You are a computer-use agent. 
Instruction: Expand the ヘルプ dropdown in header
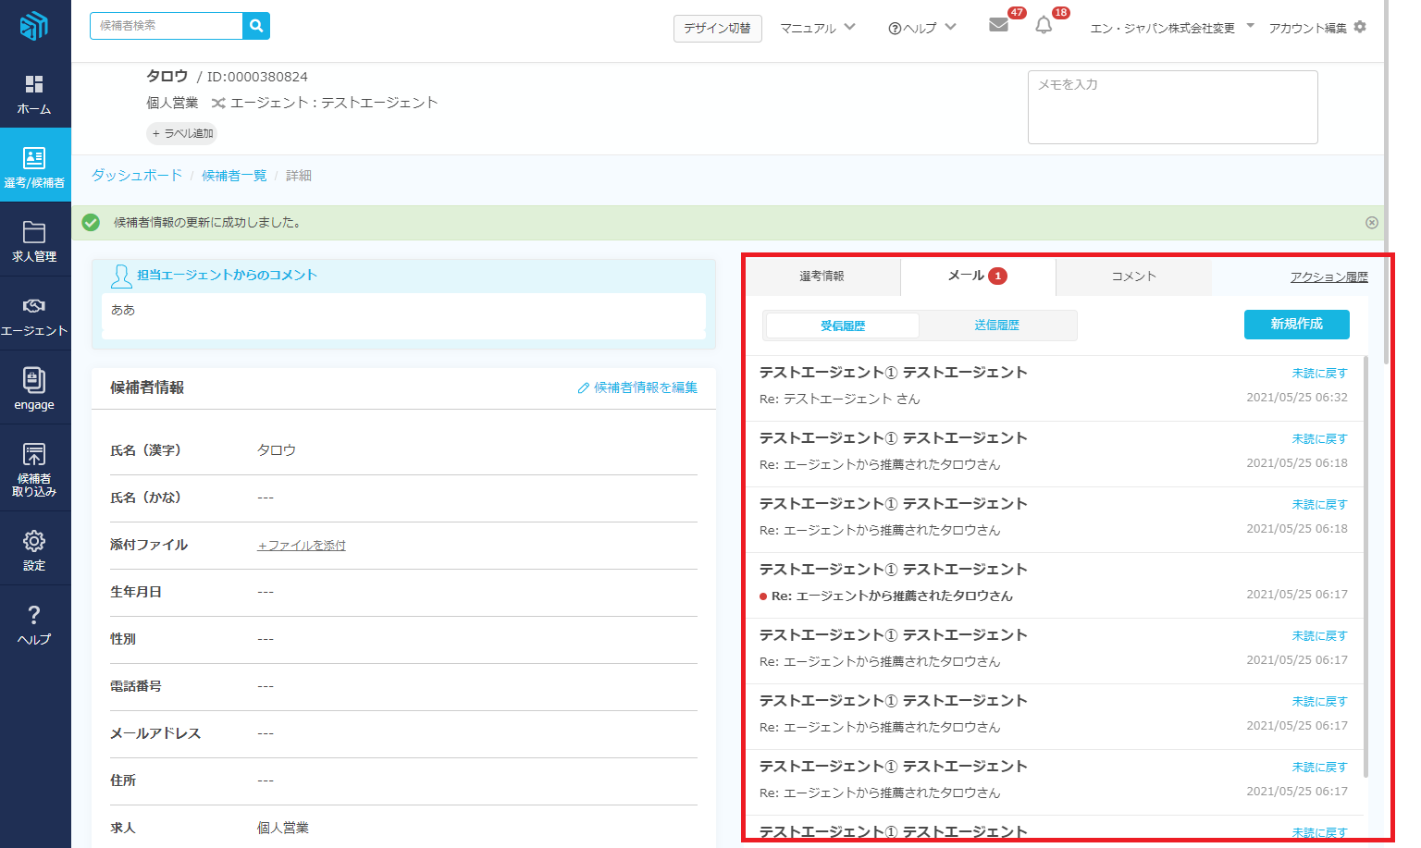click(x=921, y=28)
